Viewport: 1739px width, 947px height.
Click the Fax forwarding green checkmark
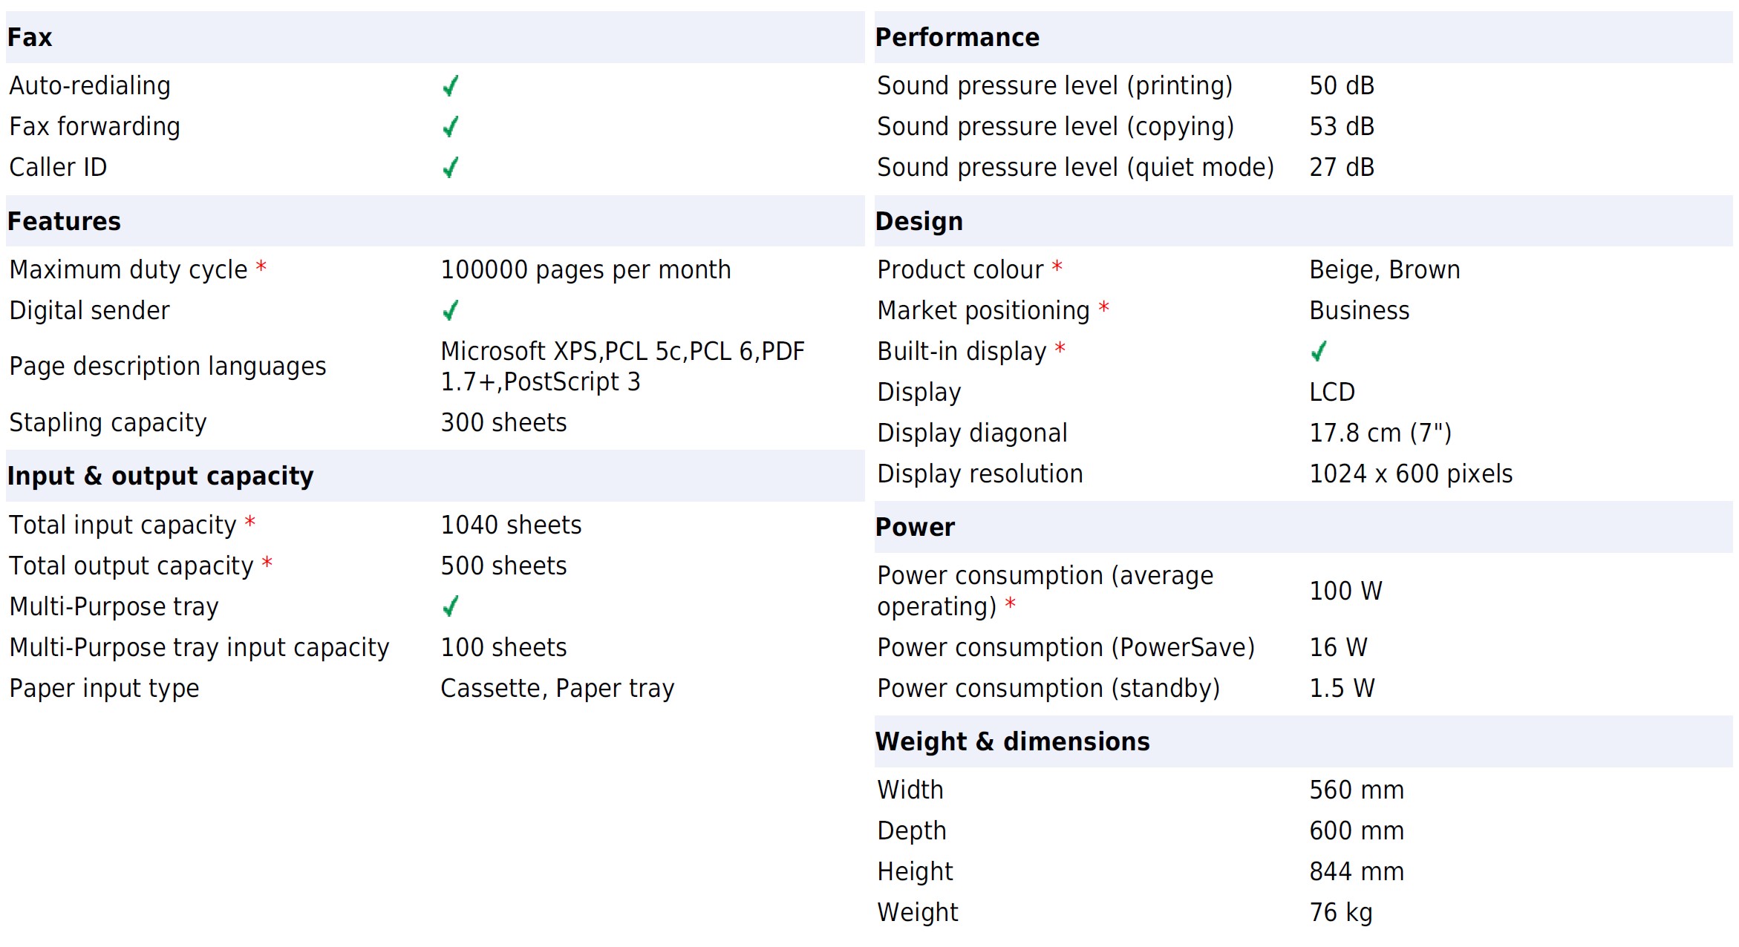coord(450,127)
